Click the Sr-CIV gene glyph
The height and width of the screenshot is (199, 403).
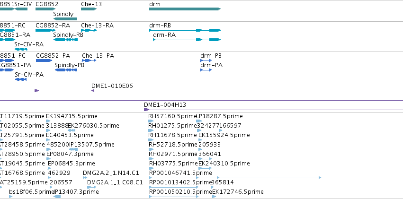coord(21,9)
